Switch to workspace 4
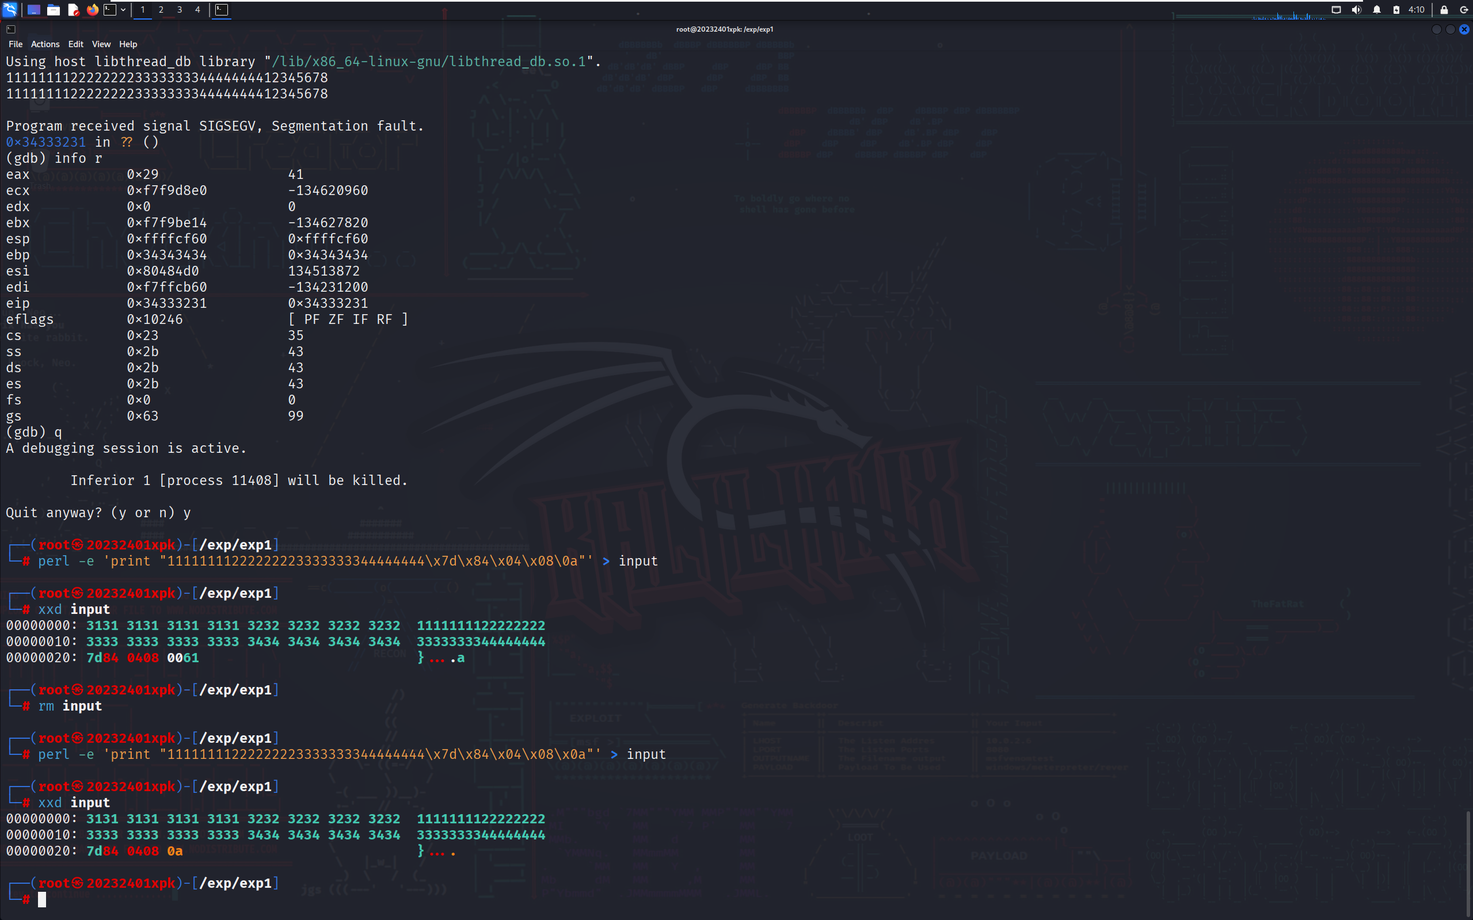Screen dimensions: 1473x920 click(197, 10)
